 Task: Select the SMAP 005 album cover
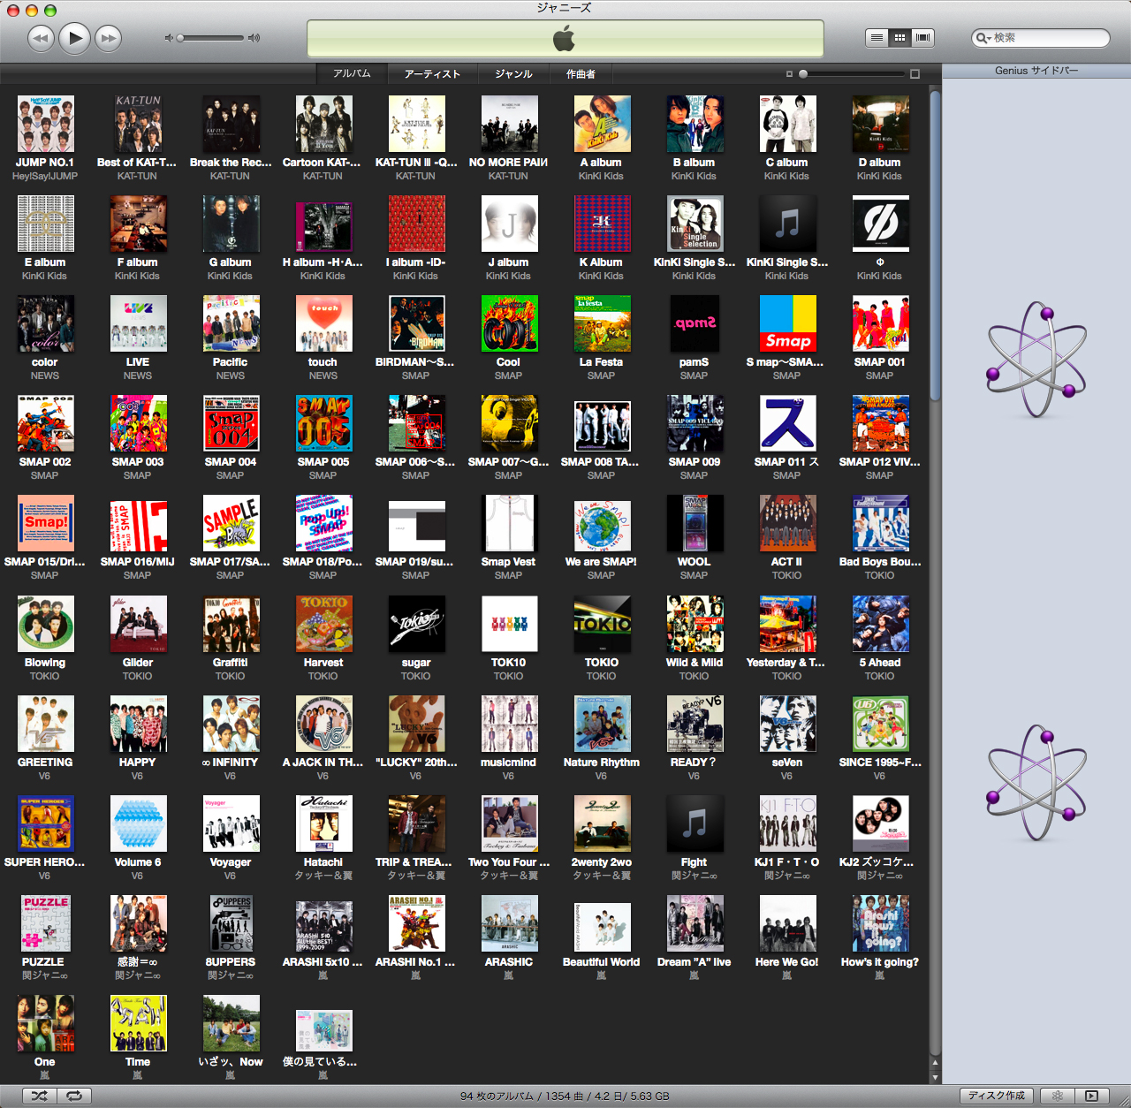323,423
